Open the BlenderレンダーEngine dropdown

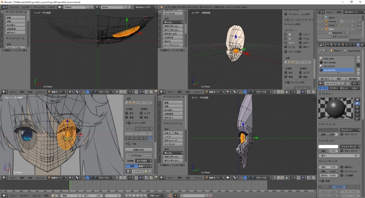click(145, 7)
